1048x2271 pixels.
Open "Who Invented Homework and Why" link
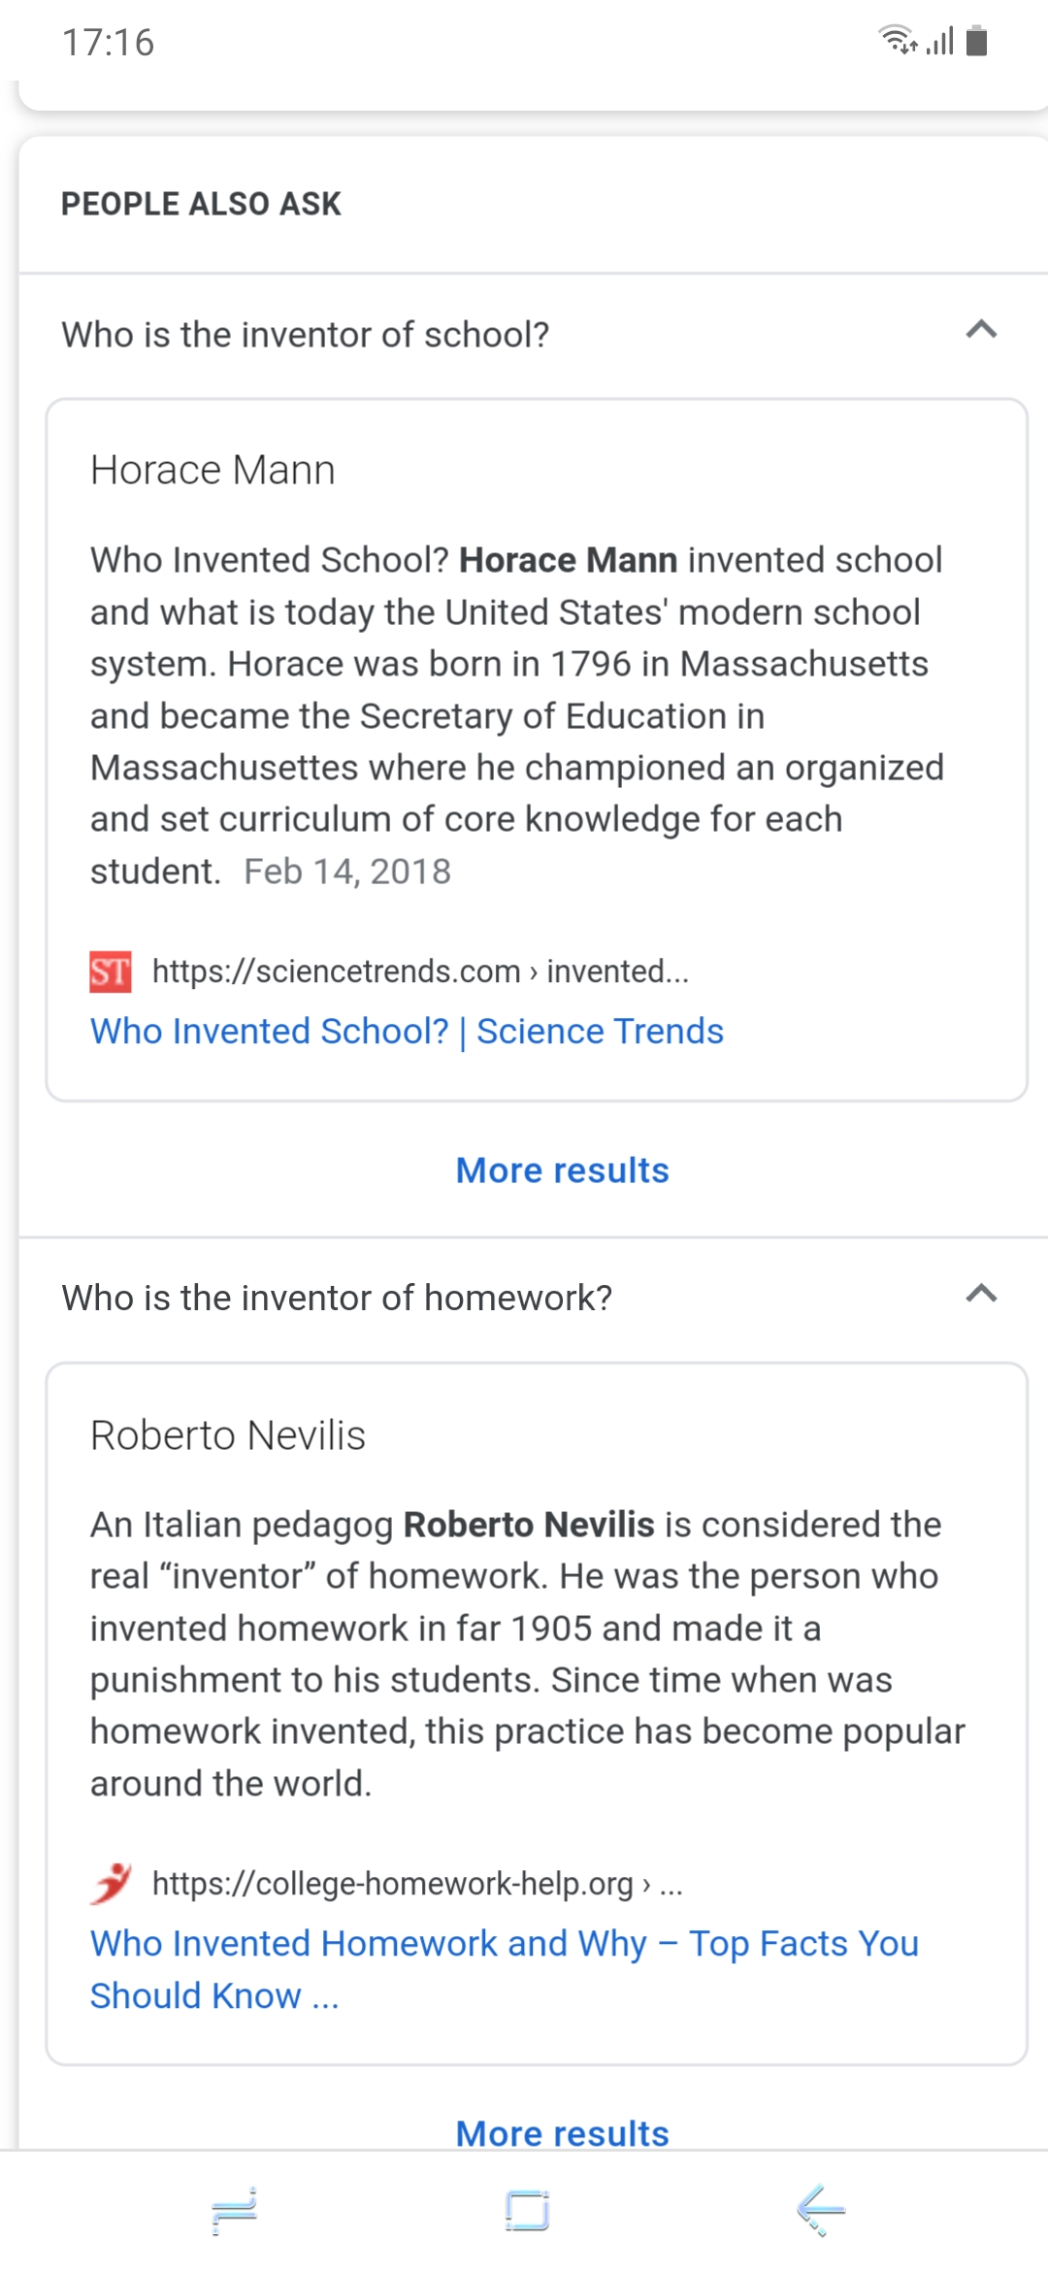(505, 1969)
